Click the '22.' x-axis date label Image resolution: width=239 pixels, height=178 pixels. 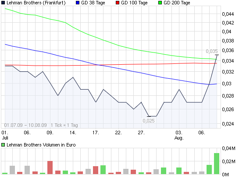[118, 133]
